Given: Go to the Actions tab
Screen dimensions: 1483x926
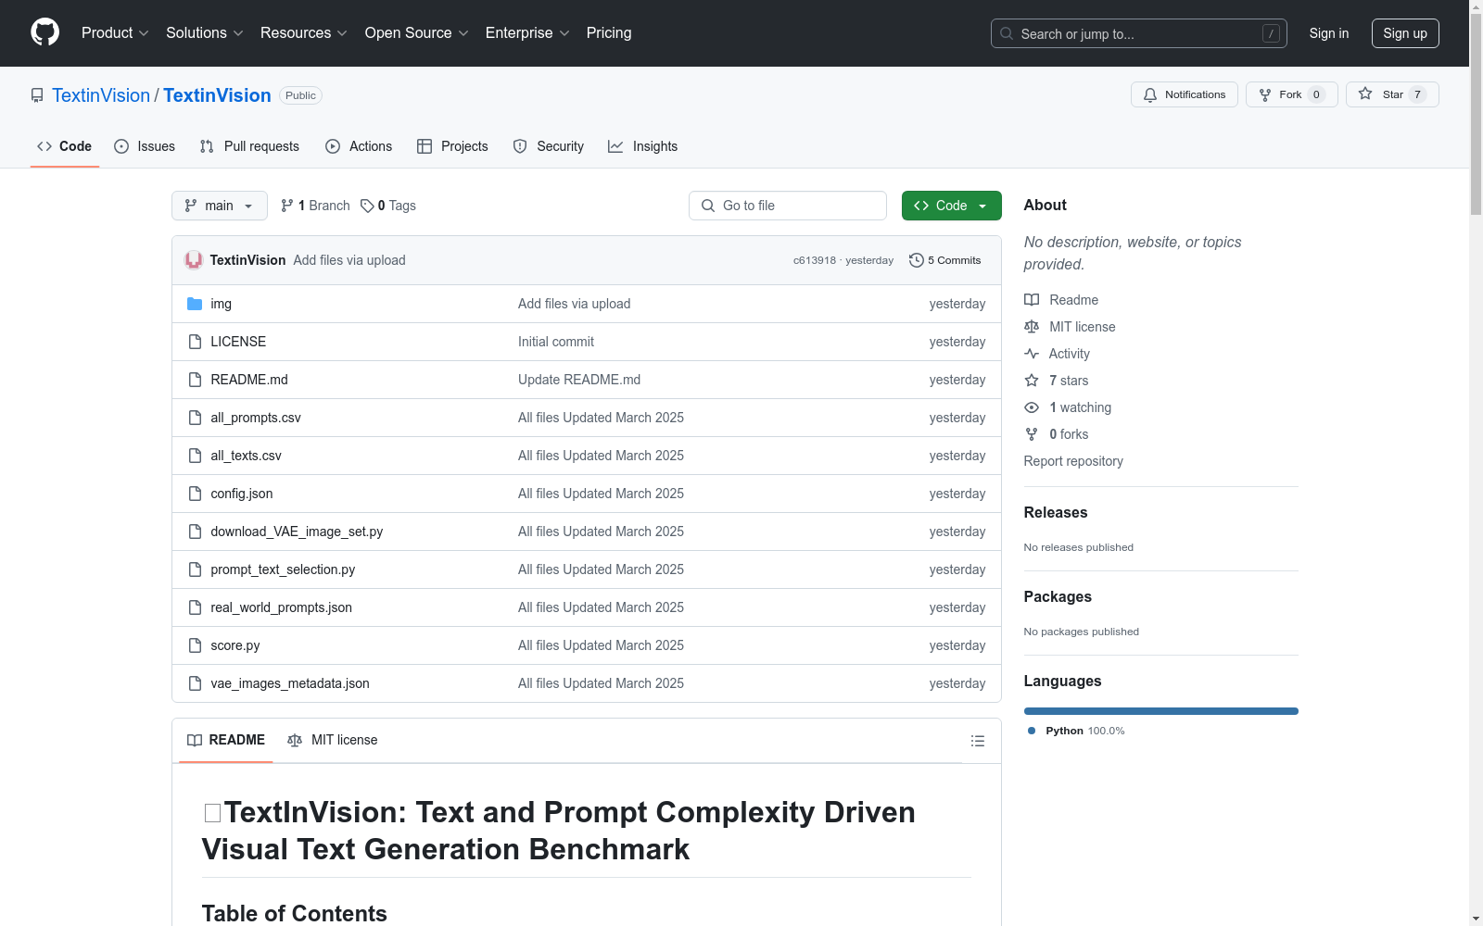Looking at the screenshot, I should 359,146.
